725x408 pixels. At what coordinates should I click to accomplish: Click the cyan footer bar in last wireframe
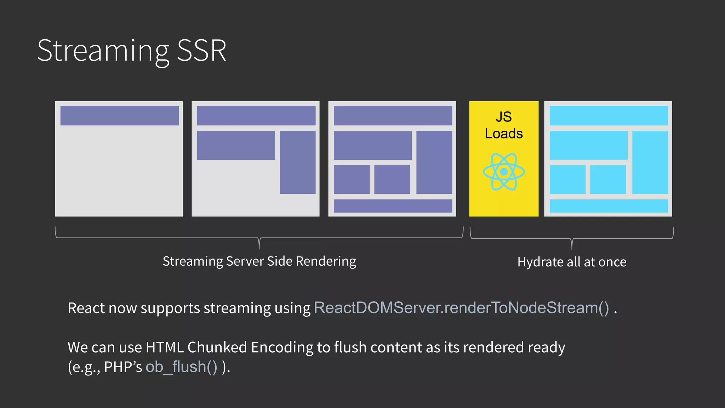pyautogui.click(x=609, y=206)
